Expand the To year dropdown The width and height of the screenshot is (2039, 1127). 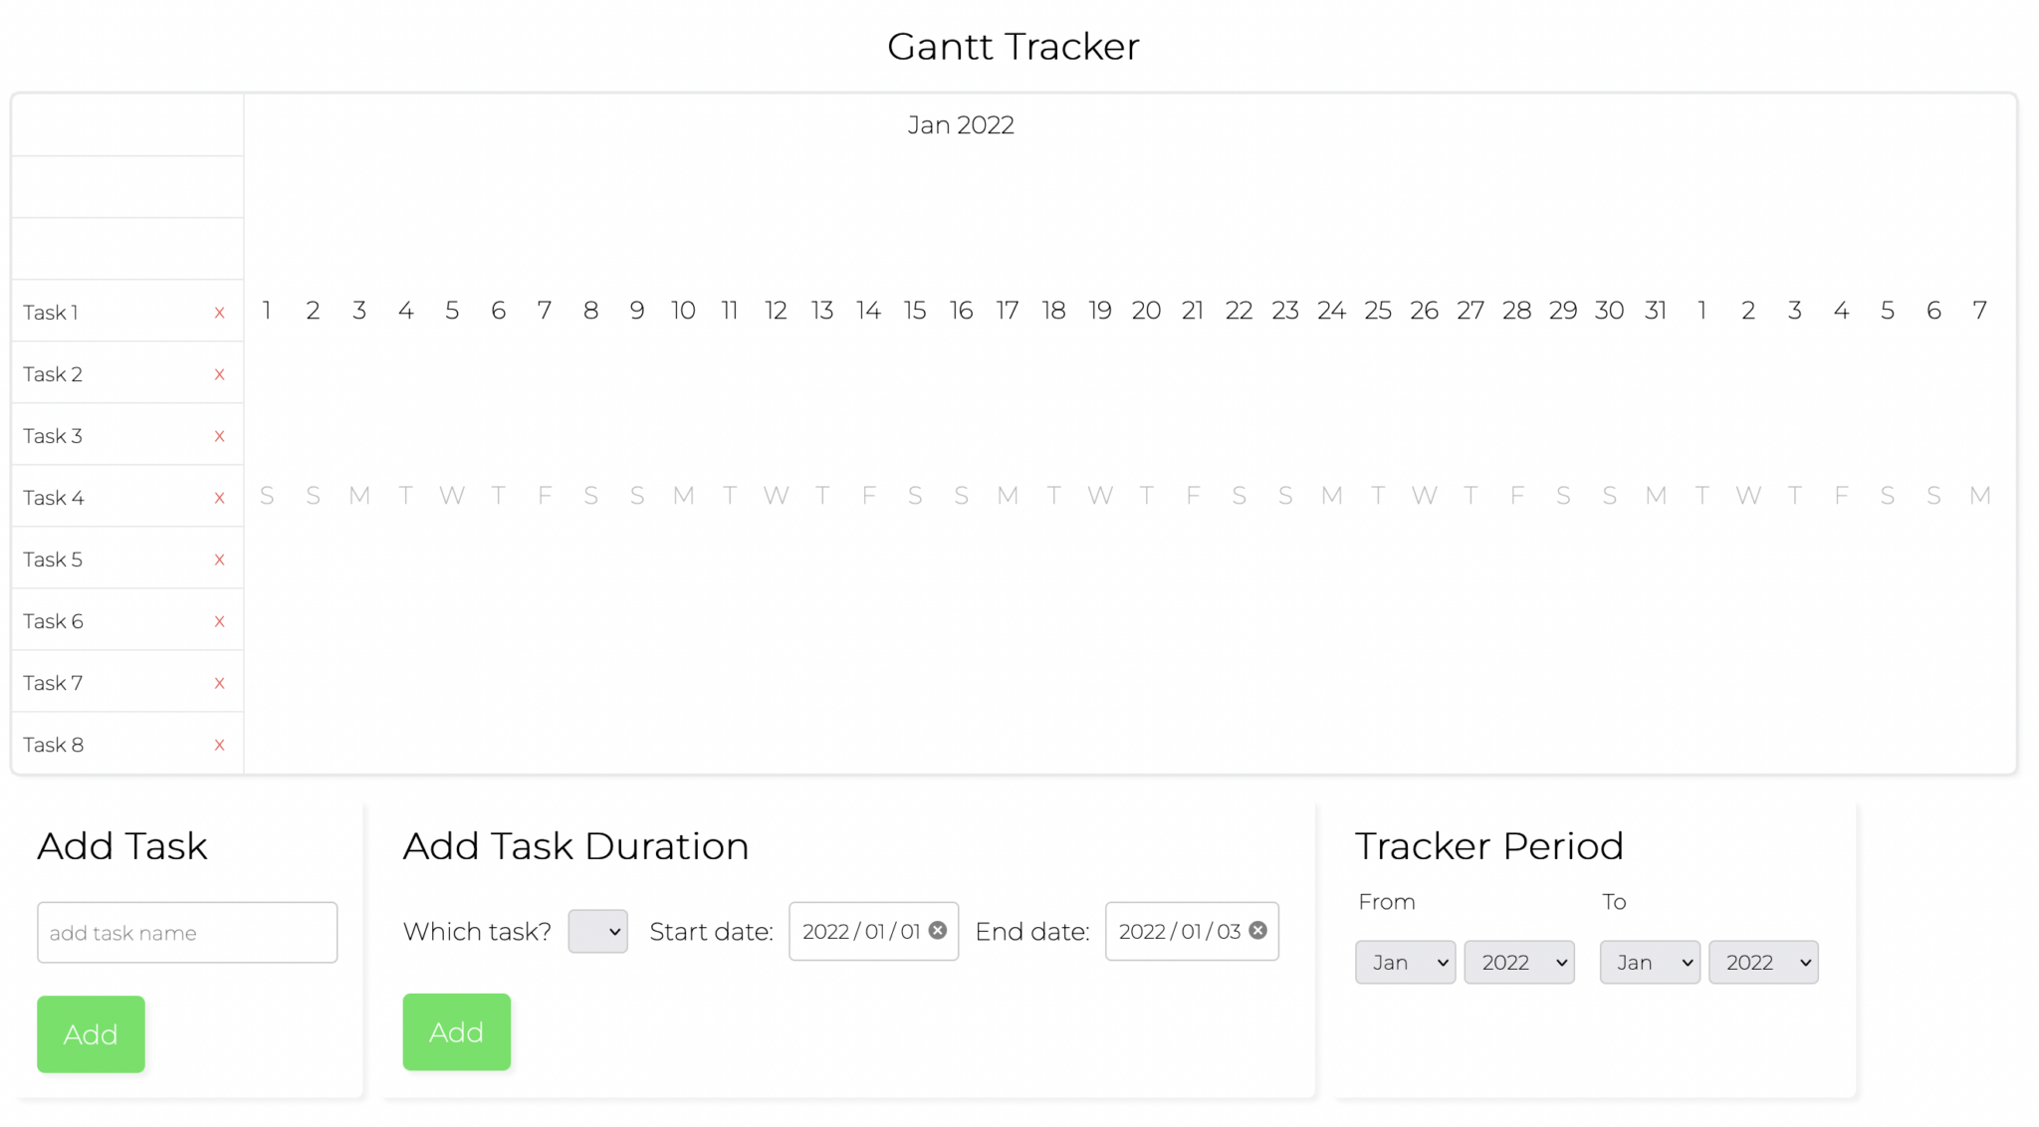point(1763,963)
